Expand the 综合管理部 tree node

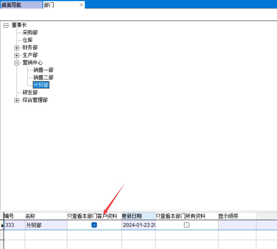coord(17,100)
